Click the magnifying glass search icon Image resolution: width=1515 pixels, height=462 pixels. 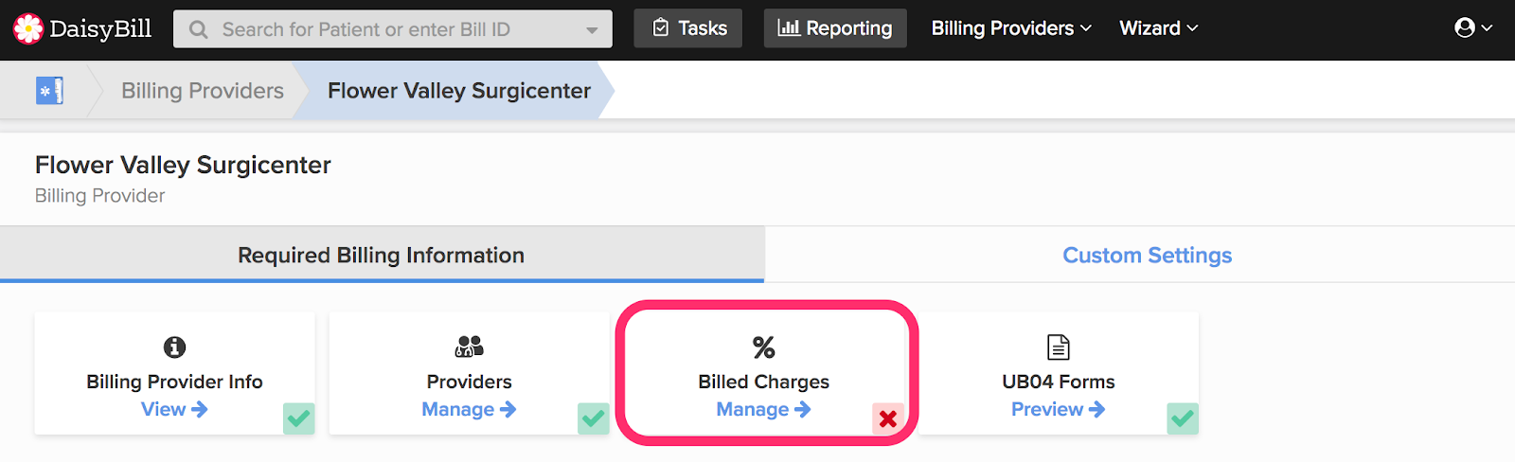[x=199, y=29]
